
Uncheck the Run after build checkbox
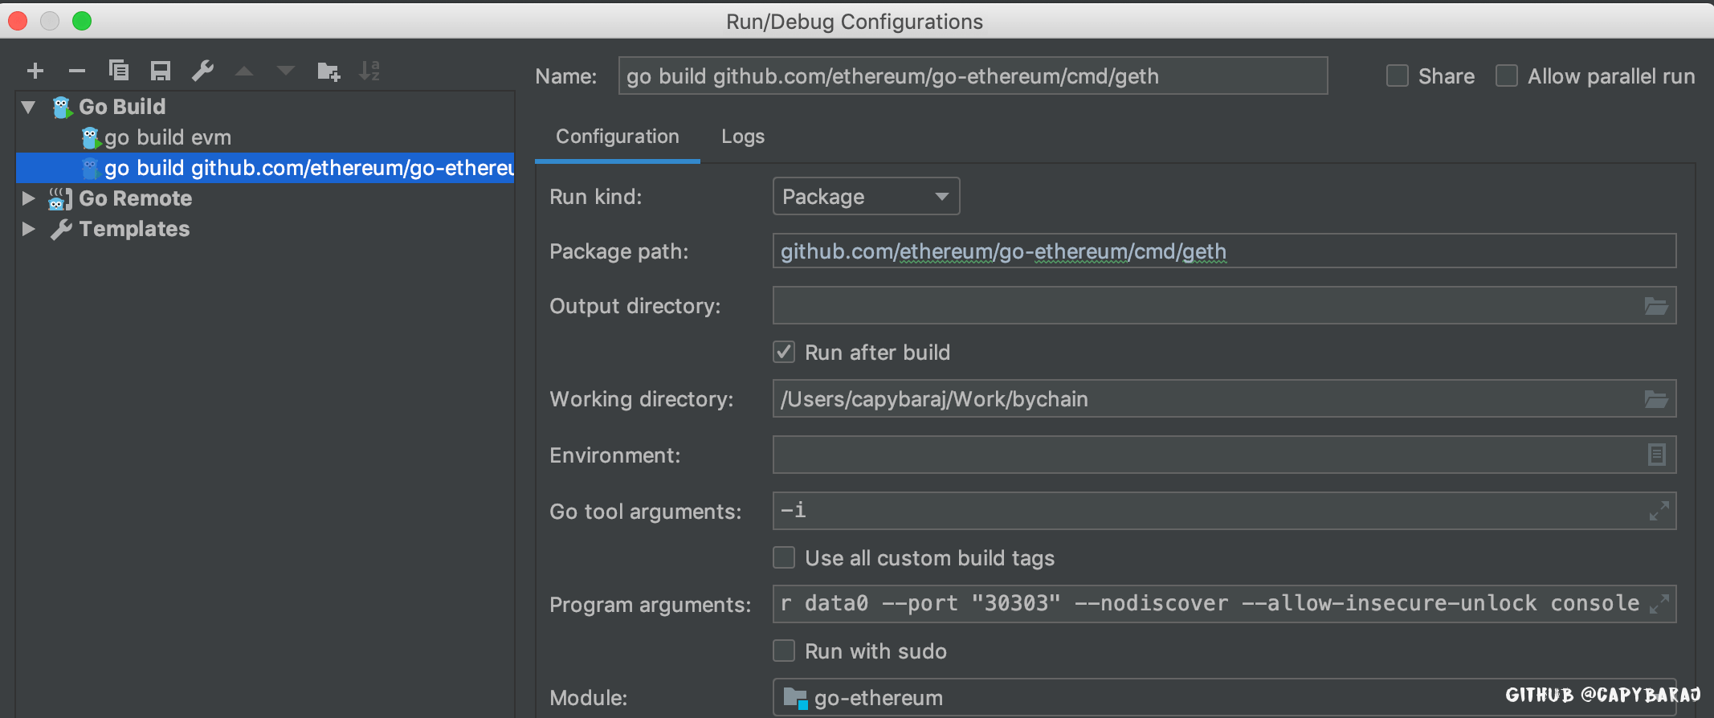(x=784, y=352)
